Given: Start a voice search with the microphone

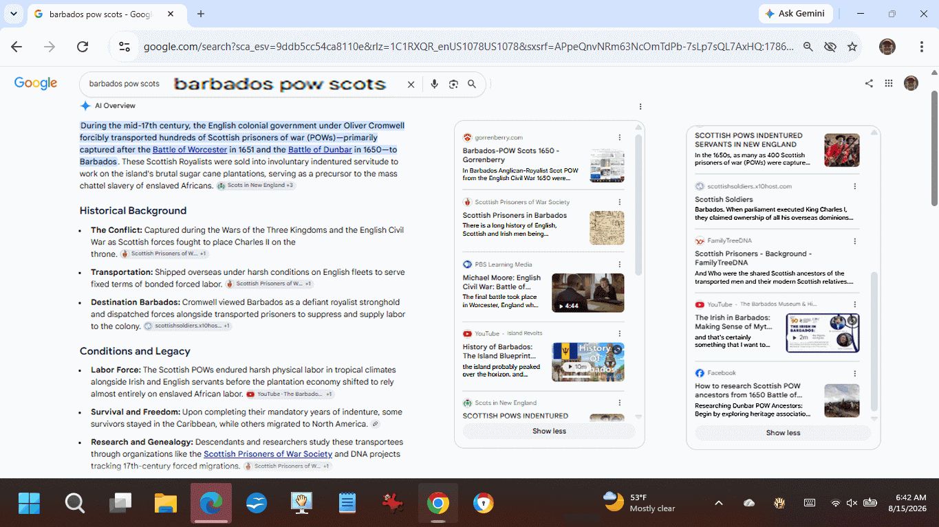Looking at the screenshot, I should (x=434, y=84).
